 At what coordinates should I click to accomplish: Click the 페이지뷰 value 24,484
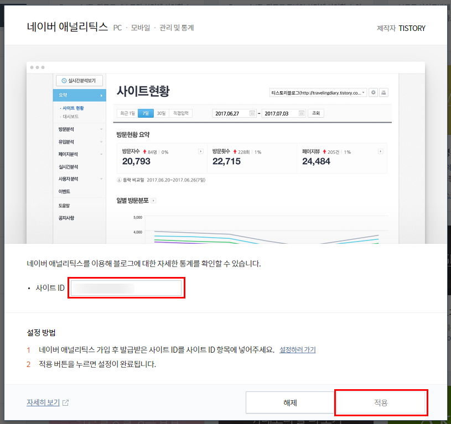[316, 161]
